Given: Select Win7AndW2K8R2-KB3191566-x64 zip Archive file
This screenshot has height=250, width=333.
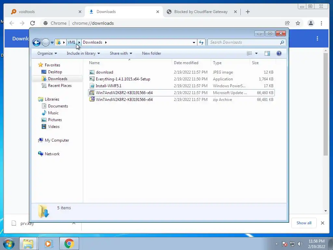Looking at the screenshot, I should click(181, 100).
